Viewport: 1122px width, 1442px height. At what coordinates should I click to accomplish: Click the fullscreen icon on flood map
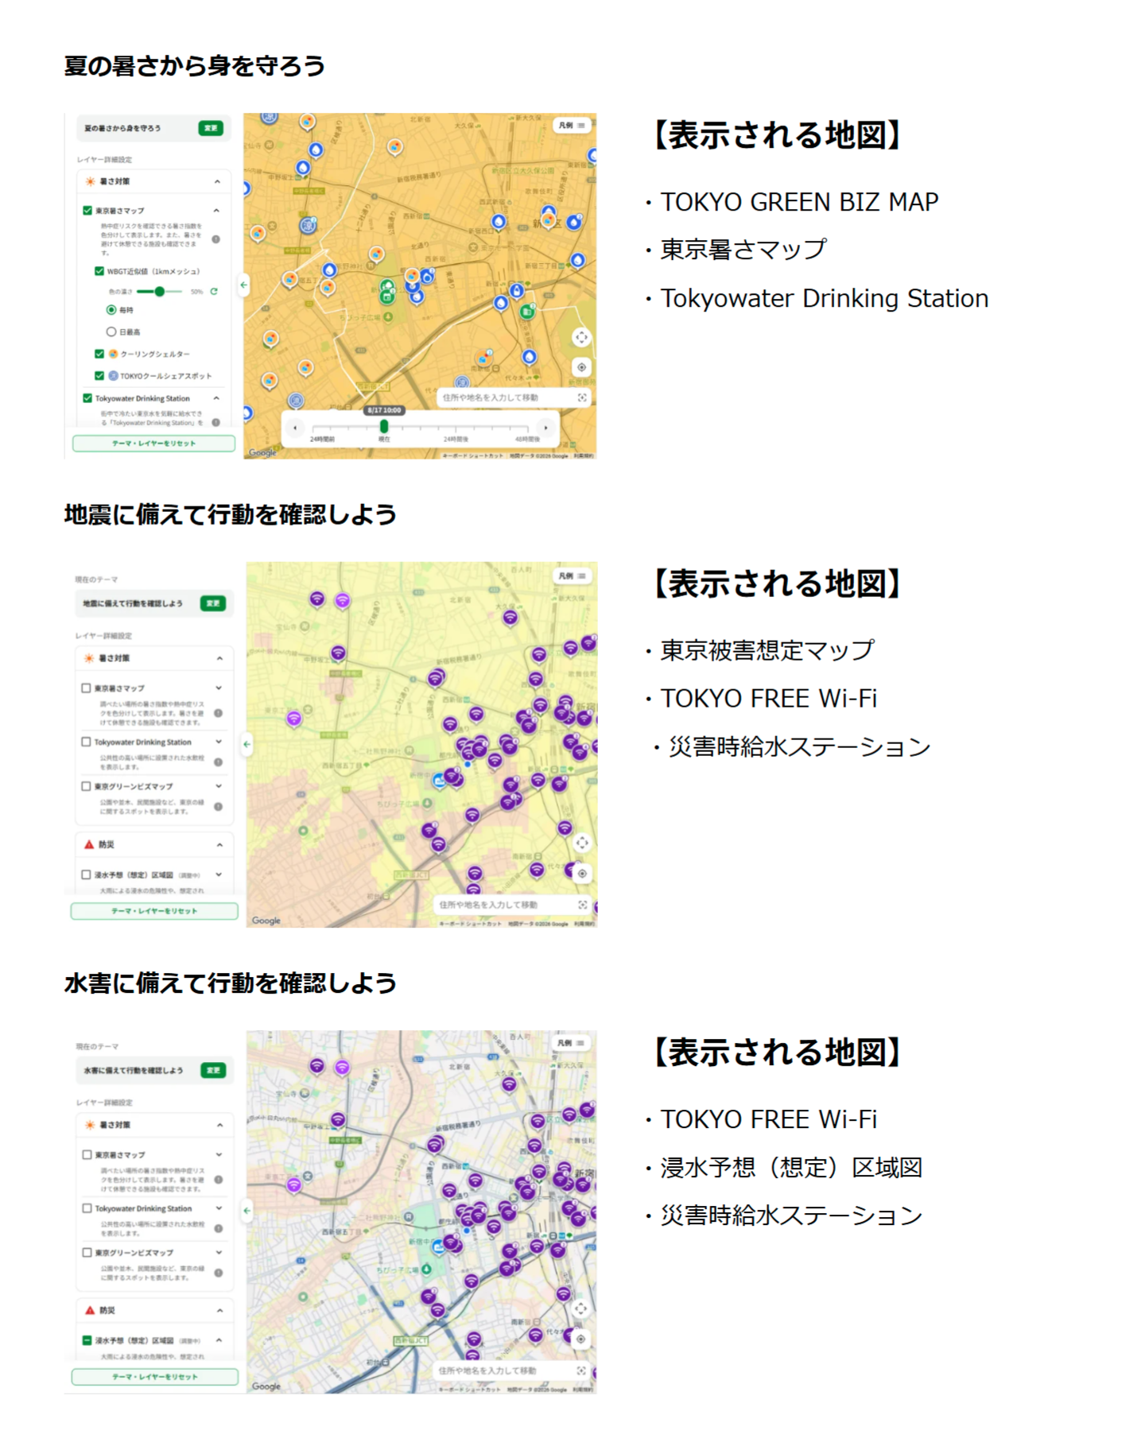coord(581,1308)
